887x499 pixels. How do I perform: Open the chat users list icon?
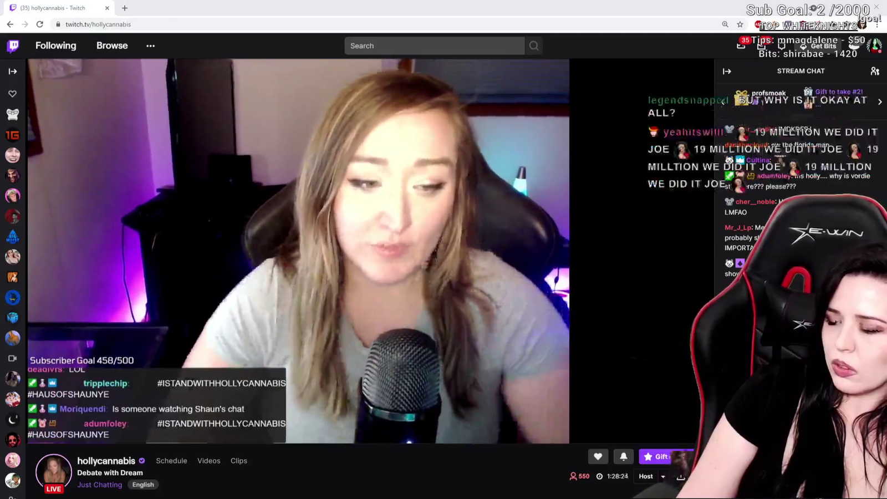(x=875, y=71)
